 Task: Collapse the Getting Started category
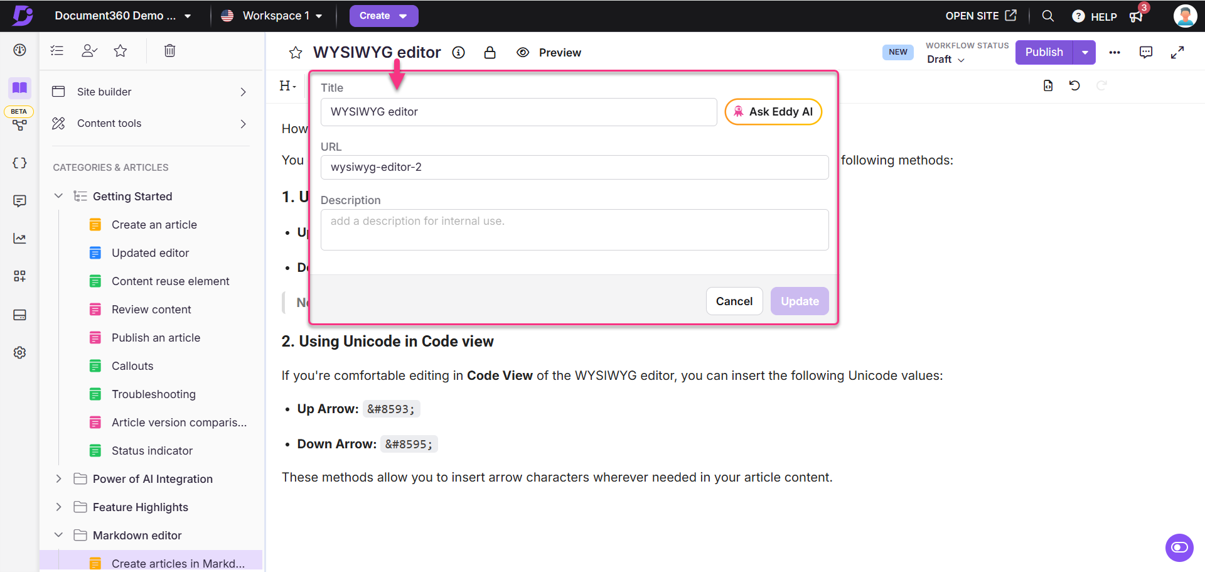[58, 196]
